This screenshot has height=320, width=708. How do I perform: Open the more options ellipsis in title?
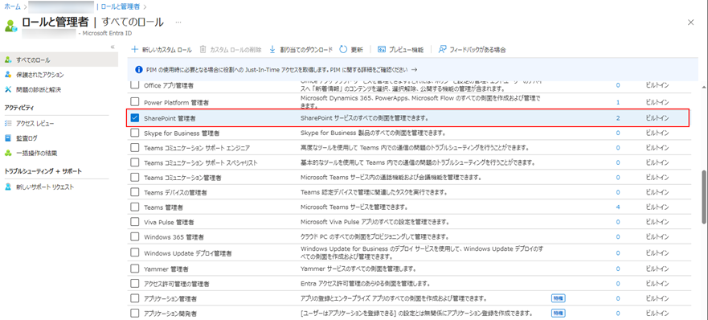pyautogui.click(x=178, y=23)
